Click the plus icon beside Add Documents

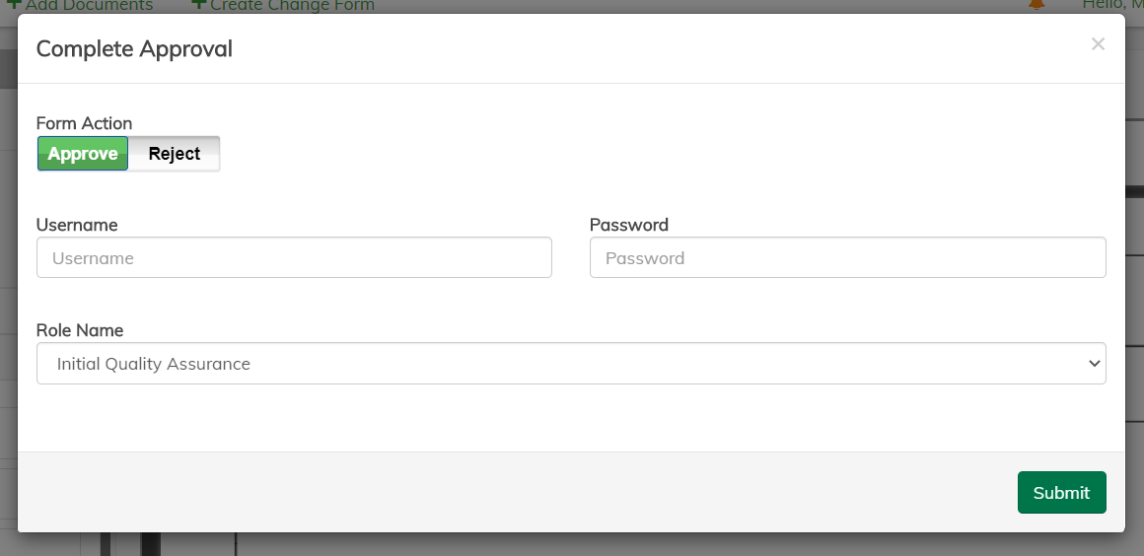pos(14,5)
